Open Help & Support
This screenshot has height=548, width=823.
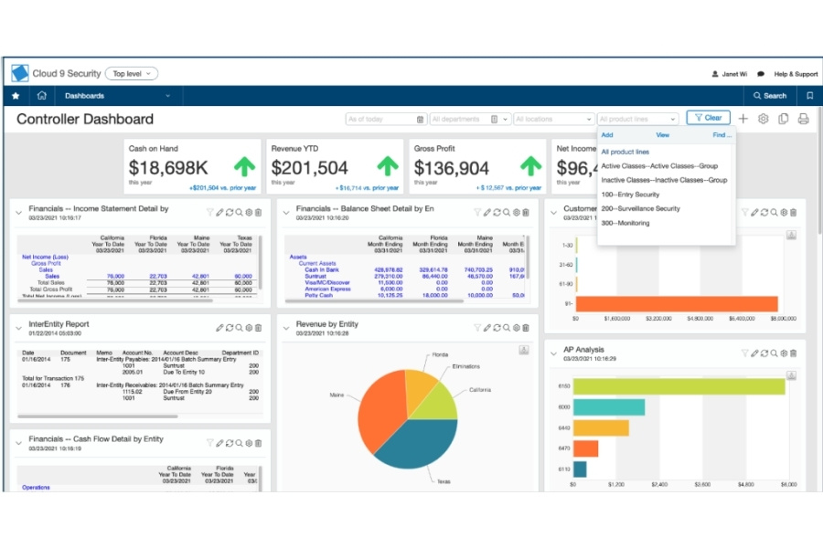(x=796, y=74)
